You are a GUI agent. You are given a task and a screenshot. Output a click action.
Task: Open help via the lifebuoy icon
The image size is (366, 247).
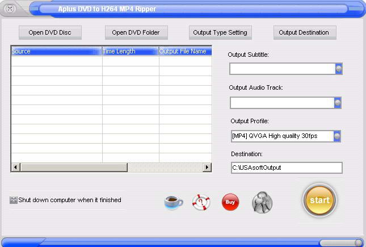pyautogui.click(x=201, y=202)
